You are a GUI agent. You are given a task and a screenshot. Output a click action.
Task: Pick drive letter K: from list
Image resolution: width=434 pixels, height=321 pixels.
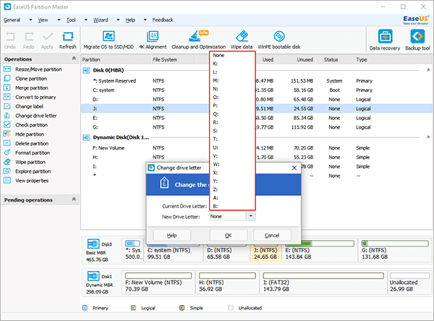tap(232, 64)
